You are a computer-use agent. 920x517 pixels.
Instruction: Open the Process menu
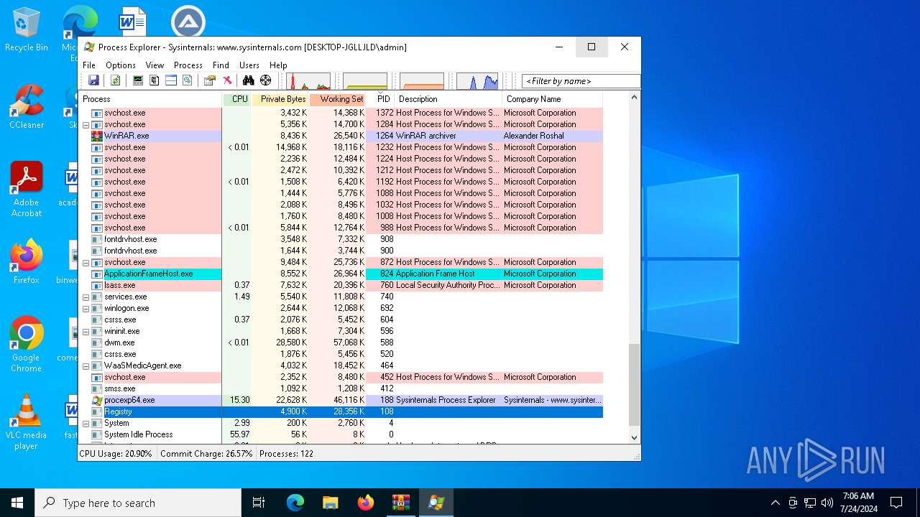188,65
